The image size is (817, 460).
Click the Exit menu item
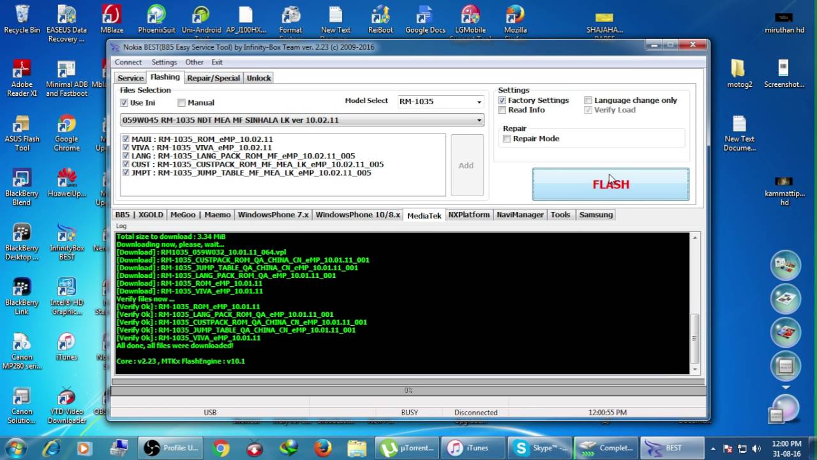[x=217, y=62]
